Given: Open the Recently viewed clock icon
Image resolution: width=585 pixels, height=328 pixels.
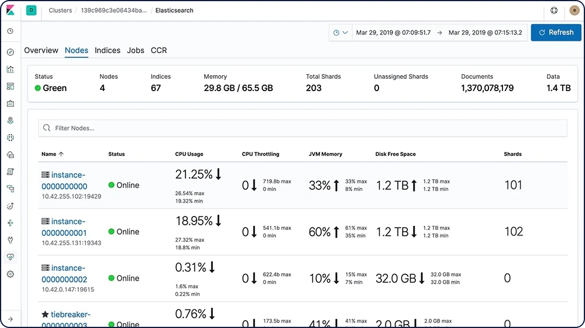Looking at the screenshot, I should (11, 32).
